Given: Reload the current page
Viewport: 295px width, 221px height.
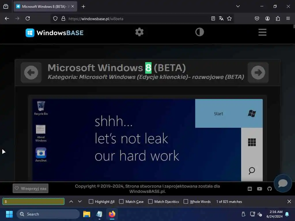Looking at the screenshot, I should click(x=28, y=18).
